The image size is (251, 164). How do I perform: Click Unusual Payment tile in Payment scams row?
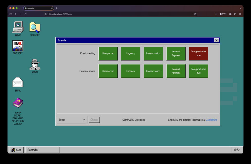click(176, 71)
